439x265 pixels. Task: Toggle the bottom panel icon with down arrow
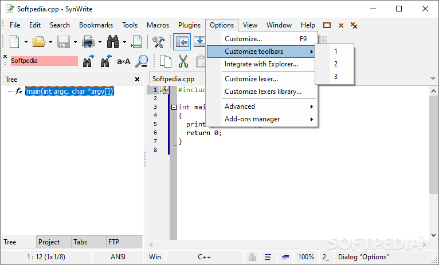point(199,42)
